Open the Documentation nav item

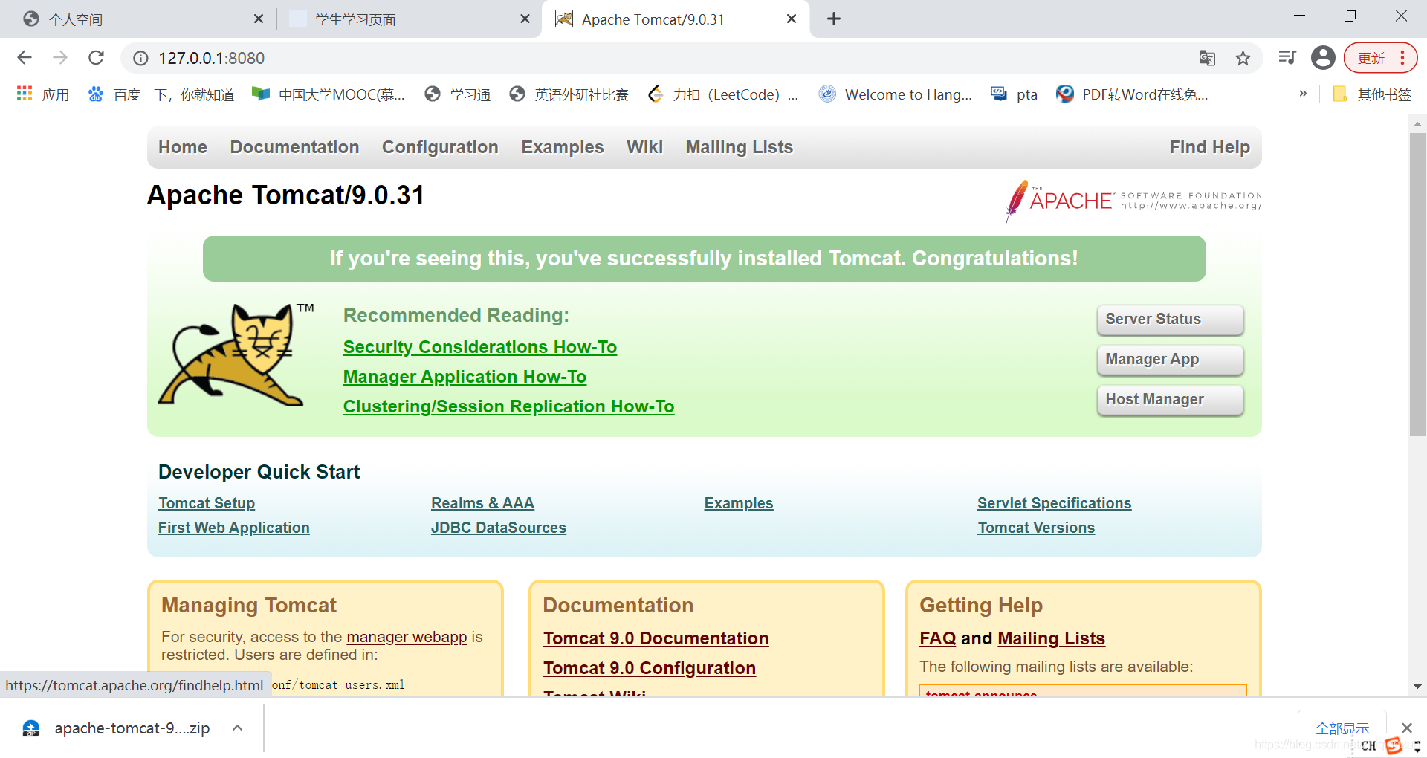tap(294, 147)
